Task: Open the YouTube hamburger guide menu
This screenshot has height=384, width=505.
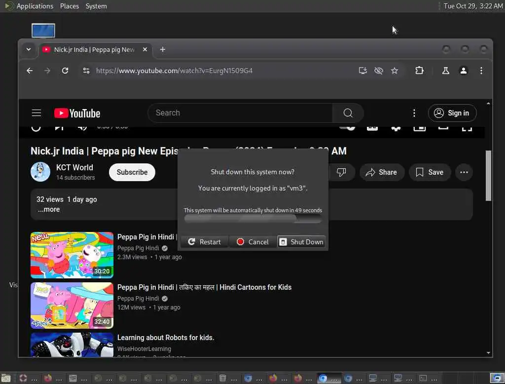Action: pyautogui.click(x=36, y=113)
